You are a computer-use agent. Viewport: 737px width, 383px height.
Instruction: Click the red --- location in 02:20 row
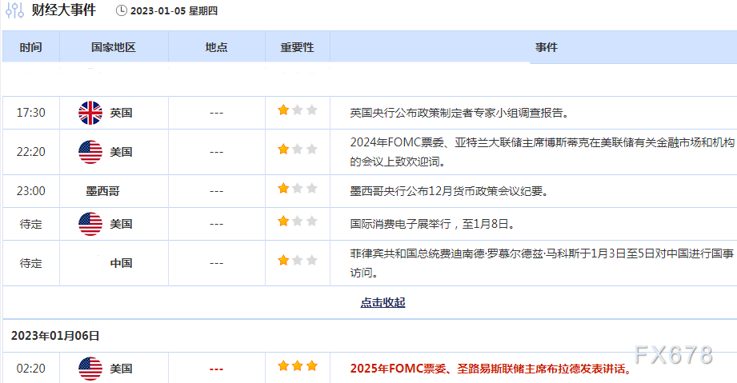click(x=216, y=369)
